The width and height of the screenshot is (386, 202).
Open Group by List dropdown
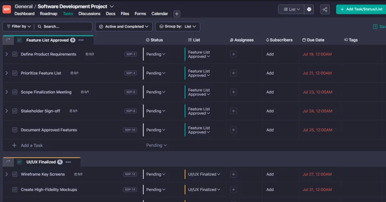(x=178, y=27)
